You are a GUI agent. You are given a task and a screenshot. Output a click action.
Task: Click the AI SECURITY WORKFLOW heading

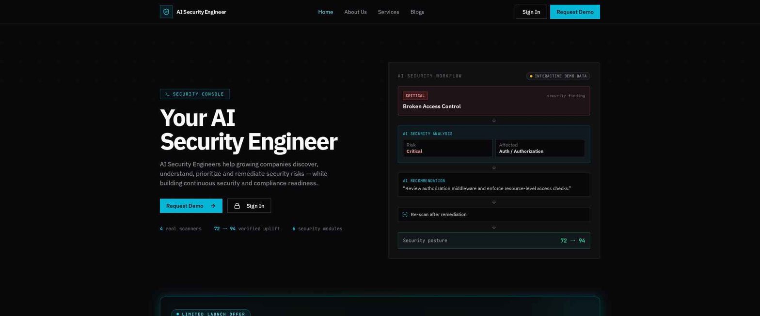430,76
